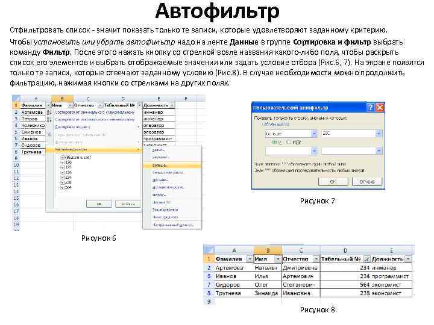The image size is (434, 325).
Task: Open Отчество filter dropdown in Figure 8
Action: [316, 259]
